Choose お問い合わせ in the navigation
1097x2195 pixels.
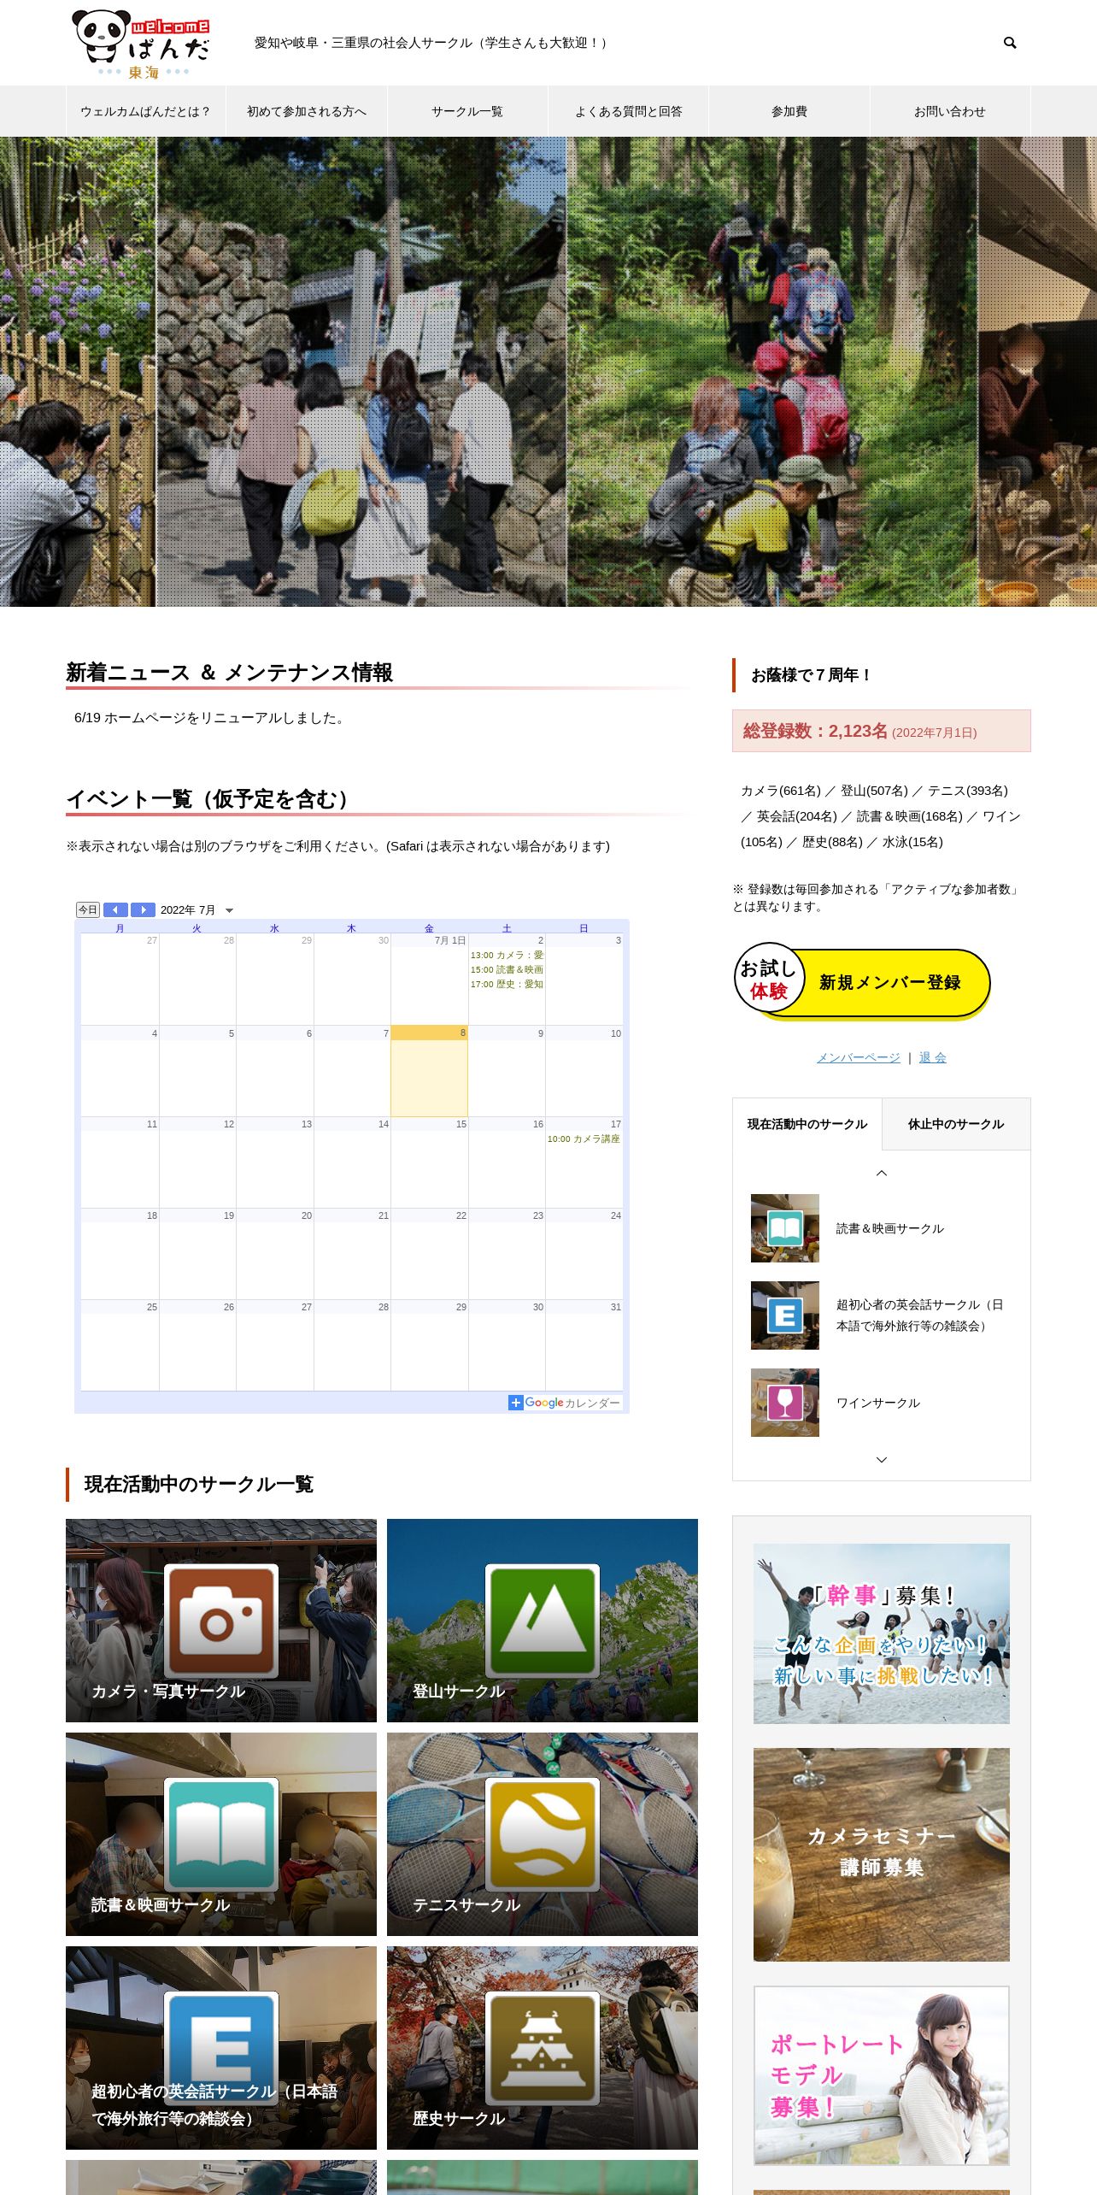point(950,111)
